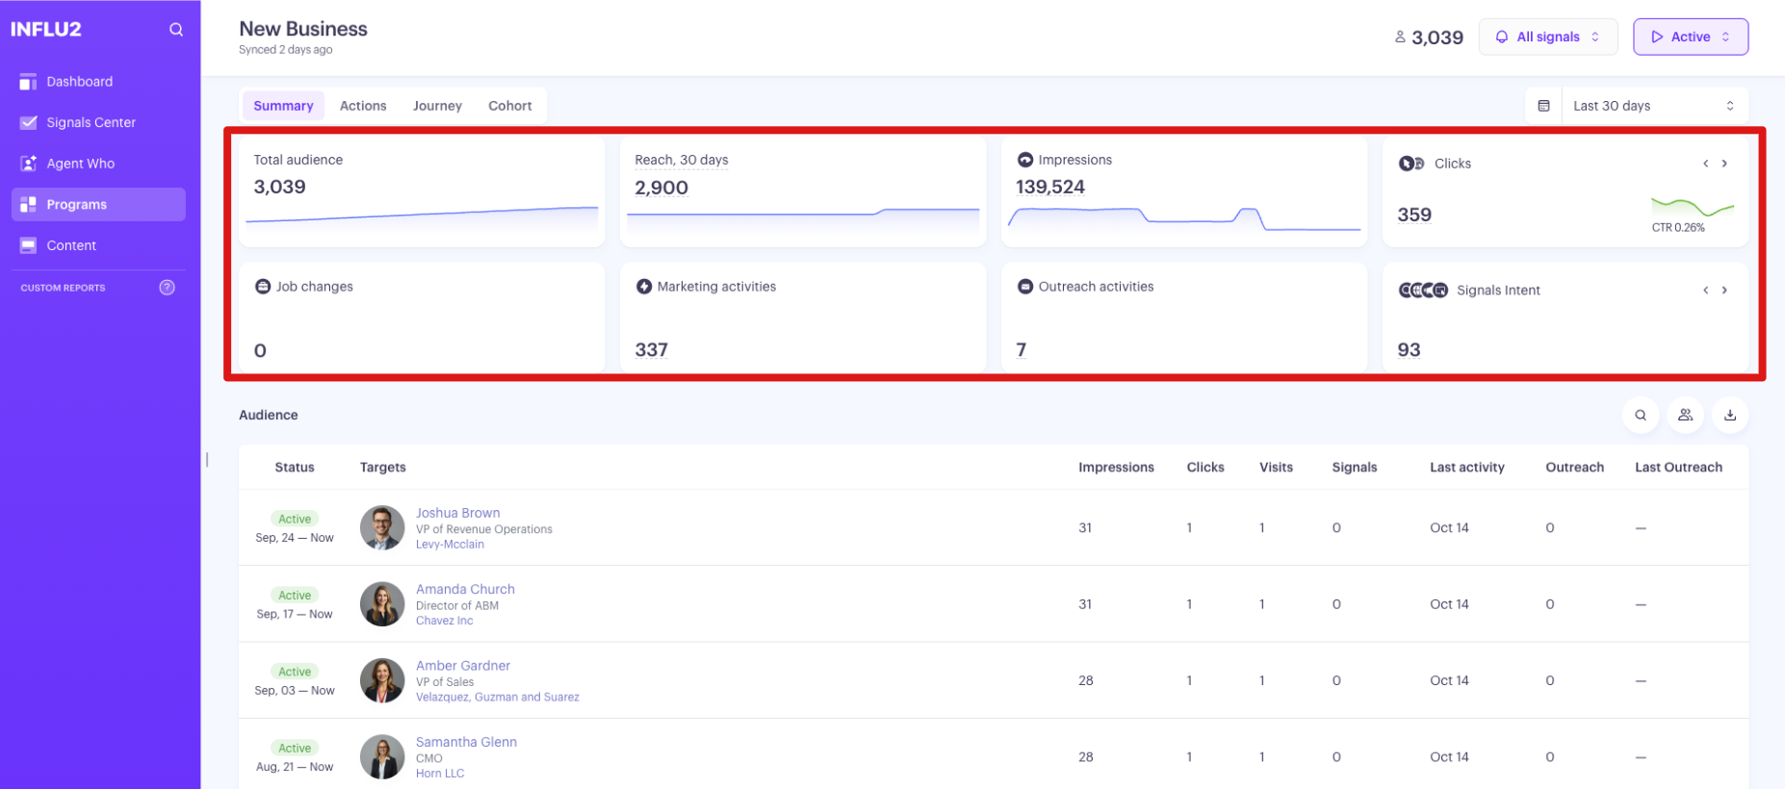Open the Cohort tab

[510, 106]
